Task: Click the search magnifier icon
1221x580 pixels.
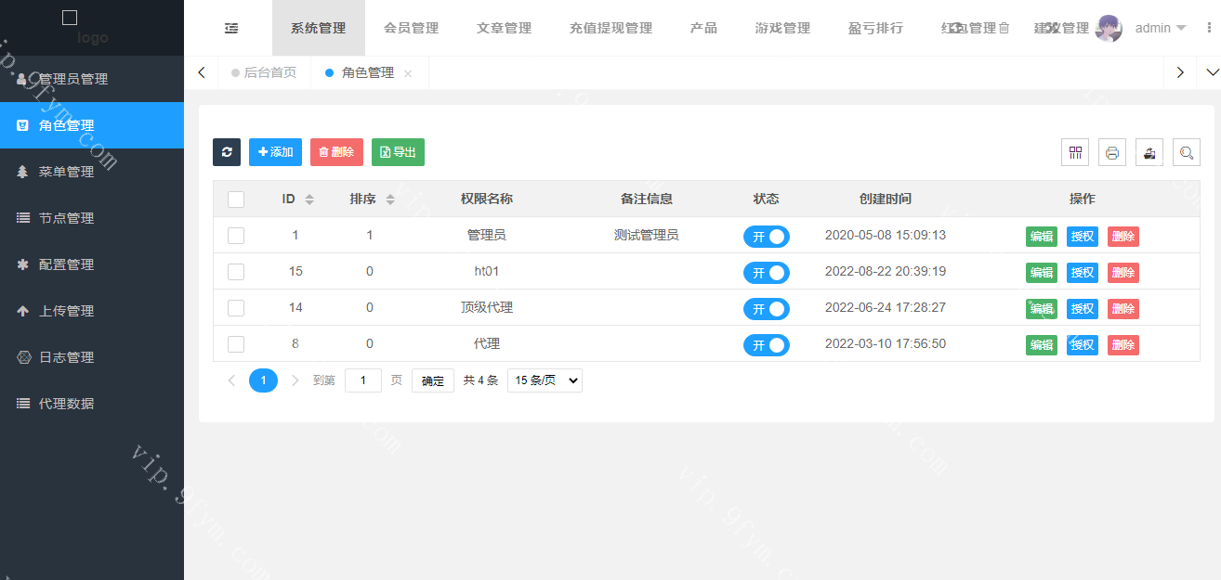Action: click(x=1187, y=152)
